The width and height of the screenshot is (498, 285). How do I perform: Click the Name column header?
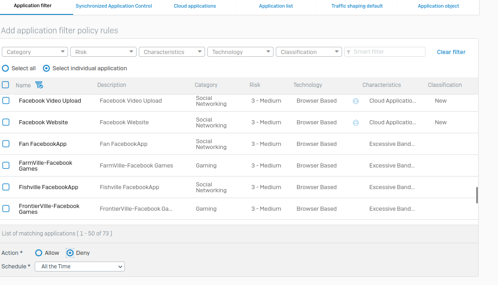coord(23,85)
